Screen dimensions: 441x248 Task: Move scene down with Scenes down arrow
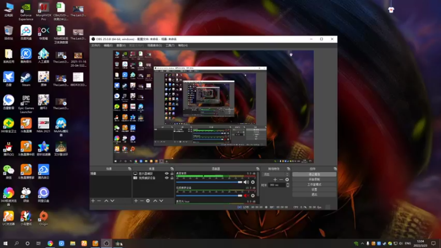112,201
